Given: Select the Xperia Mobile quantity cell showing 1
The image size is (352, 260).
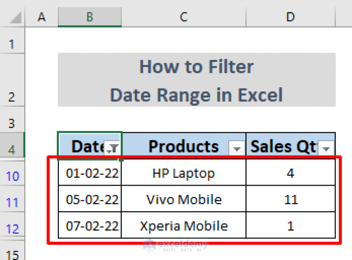Looking at the screenshot, I should [291, 225].
